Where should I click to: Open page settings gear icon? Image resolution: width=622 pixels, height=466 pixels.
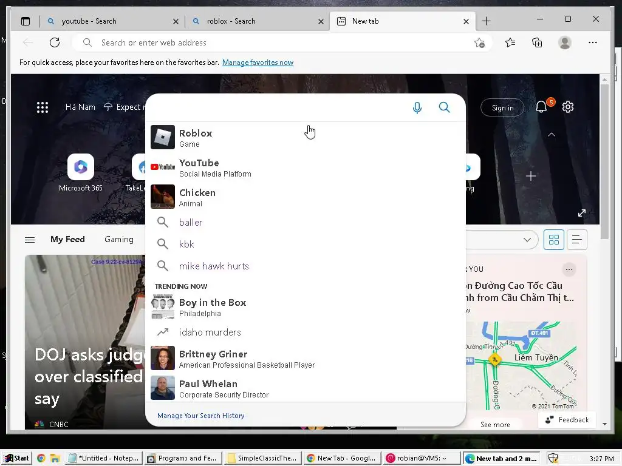pos(568,107)
